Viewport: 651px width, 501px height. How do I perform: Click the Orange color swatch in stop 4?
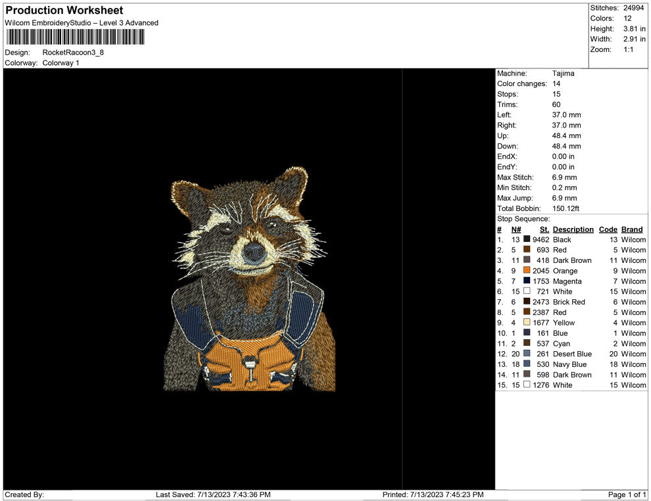pos(527,271)
